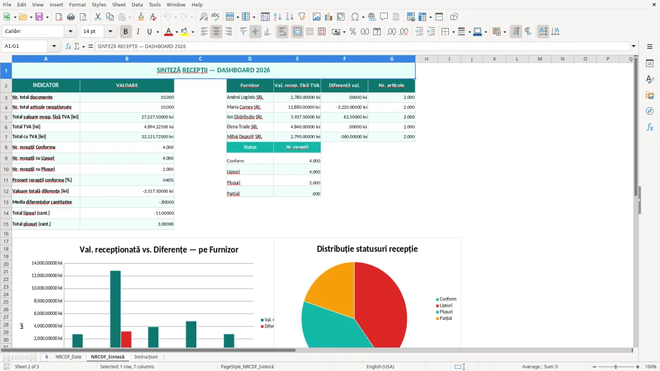Click the Save document icon
Viewport: 660px width, 371px height.
(39, 17)
